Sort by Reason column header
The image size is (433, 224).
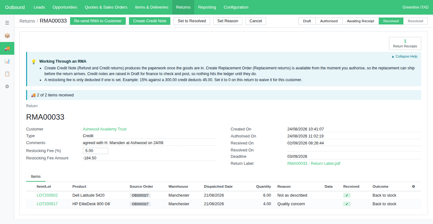pos(284,186)
